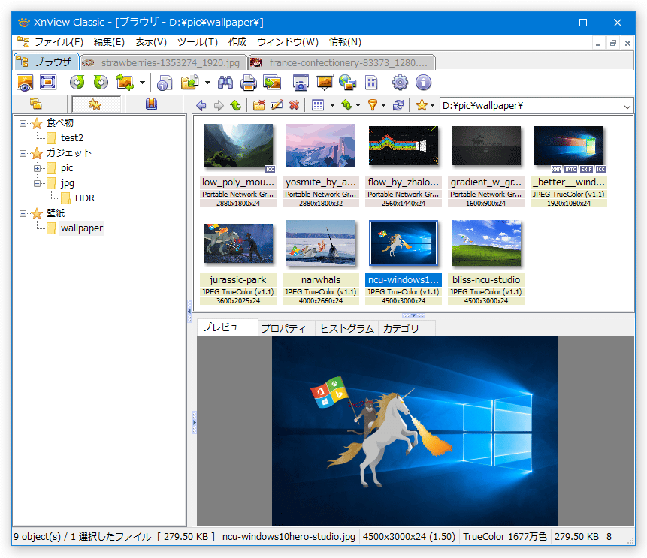The width and height of the screenshot is (647, 558).
Task: Switch to the france-confectionery tab
Action: pos(342,62)
